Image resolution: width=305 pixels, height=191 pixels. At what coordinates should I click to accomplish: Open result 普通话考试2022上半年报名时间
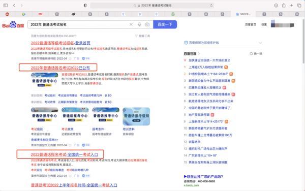tap(74, 185)
